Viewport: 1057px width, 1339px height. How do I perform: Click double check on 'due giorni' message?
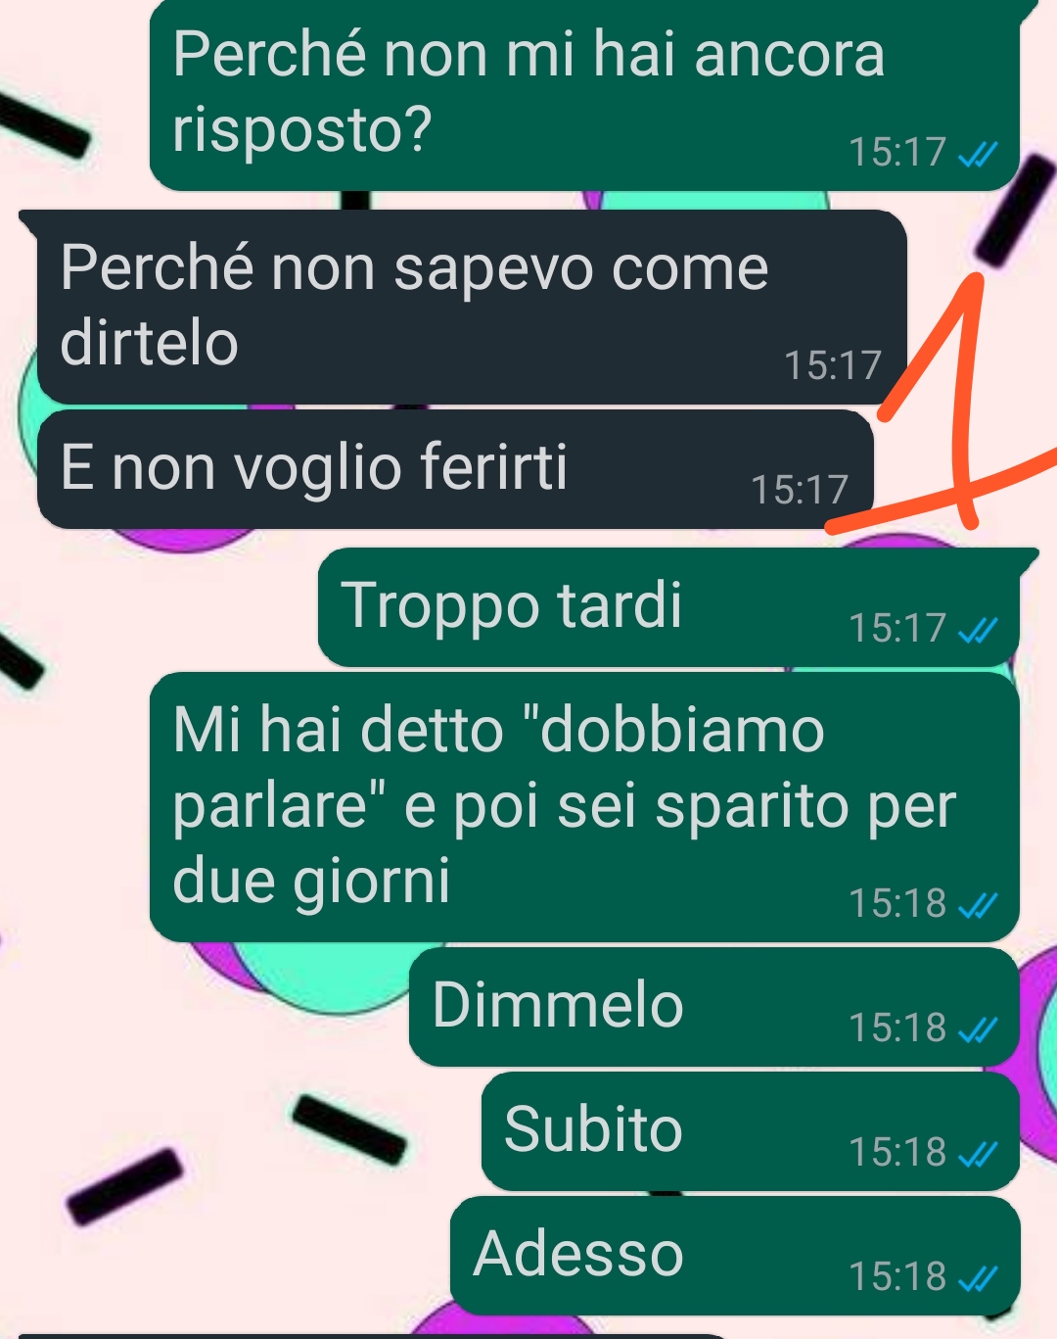(x=978, y=904)
